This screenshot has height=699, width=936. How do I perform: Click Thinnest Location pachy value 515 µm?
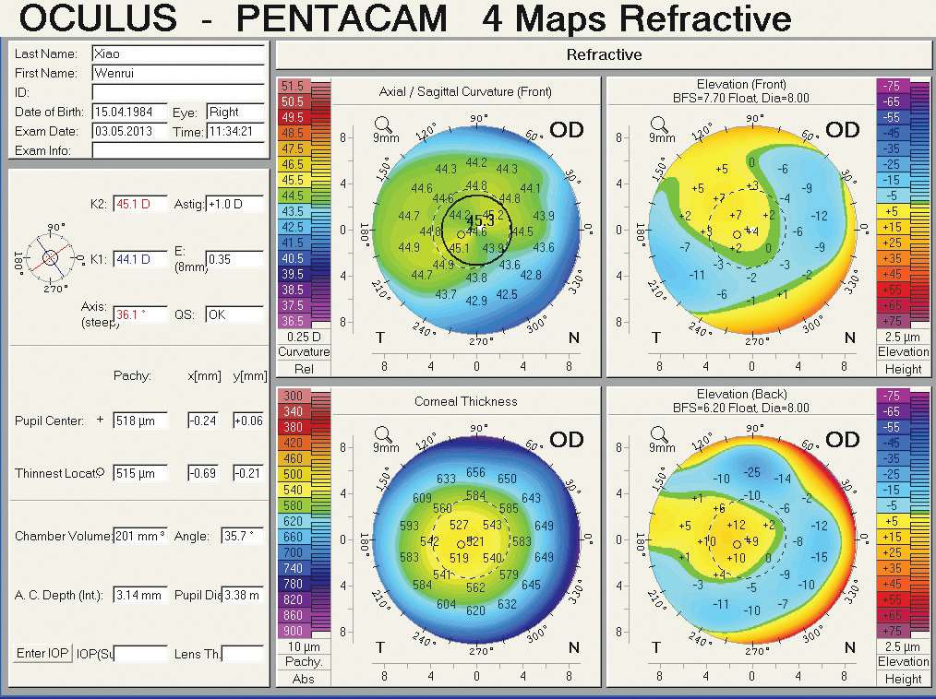[140, 474]
